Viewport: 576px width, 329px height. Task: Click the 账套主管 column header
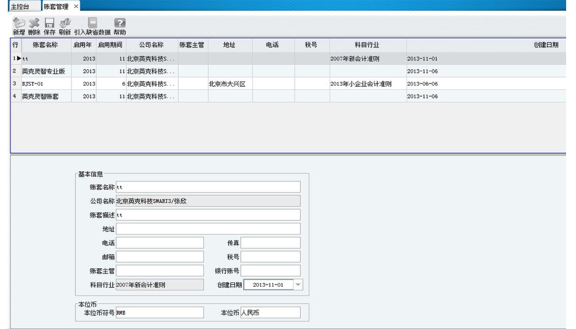(x=193, y=45)
